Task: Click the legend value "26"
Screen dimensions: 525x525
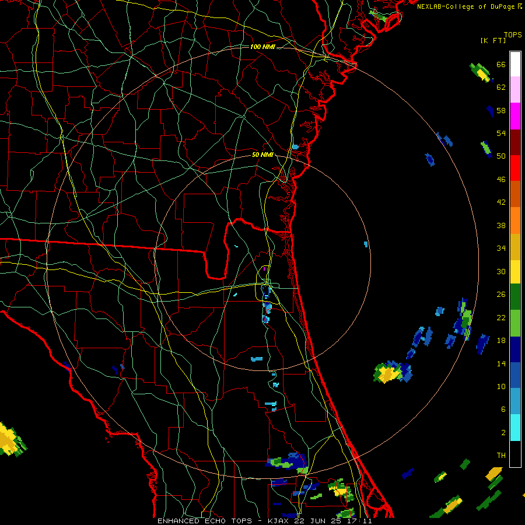Action: tap(501, 295)
